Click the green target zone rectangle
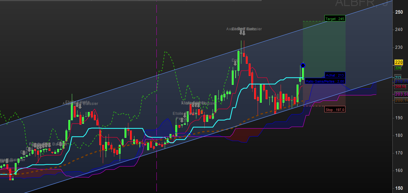 point(324,48)
